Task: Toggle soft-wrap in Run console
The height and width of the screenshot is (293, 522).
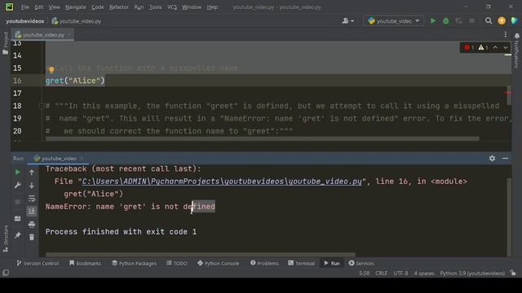Action: [32, 199]
